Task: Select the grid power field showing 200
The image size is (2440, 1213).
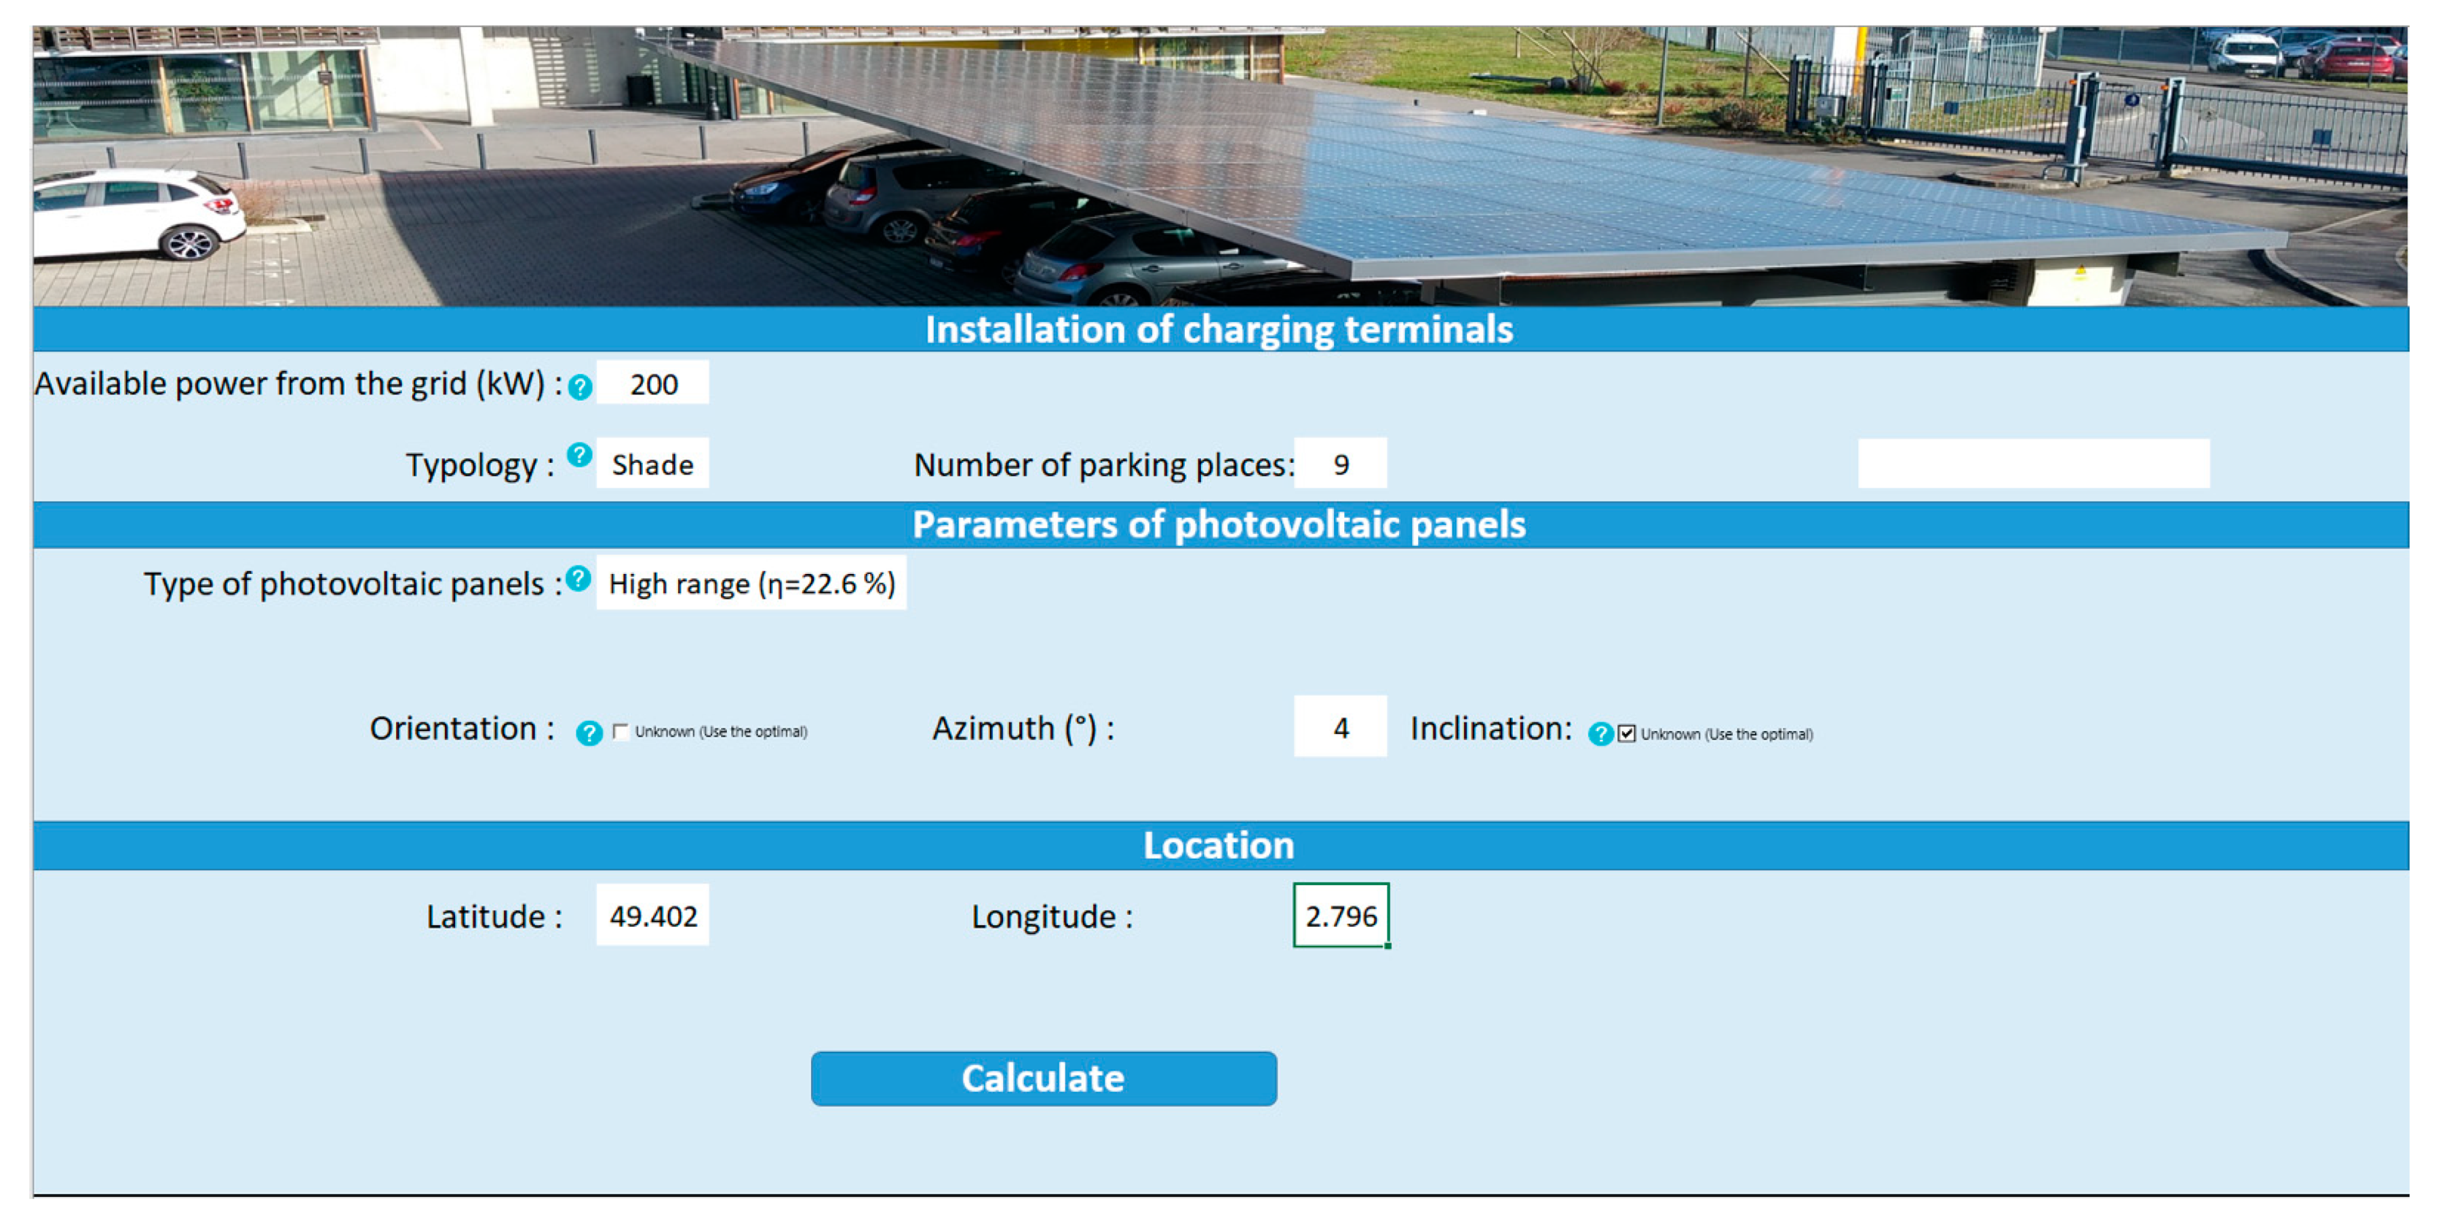Action: (652, 384)
